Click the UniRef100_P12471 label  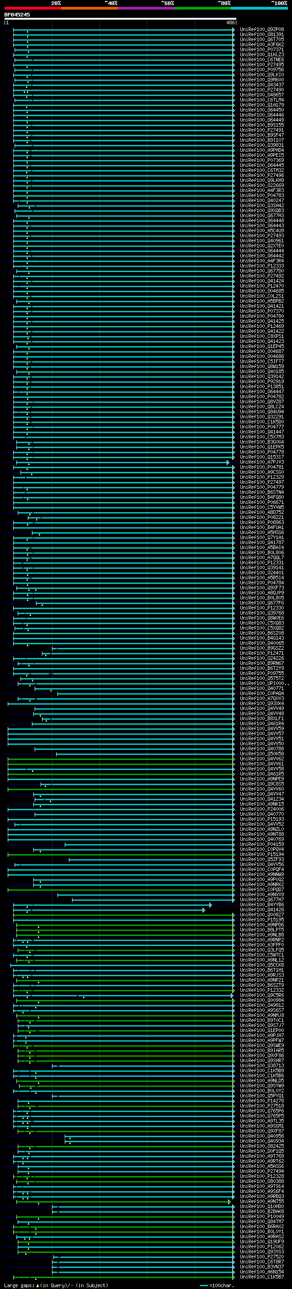(x=261, y=653)
